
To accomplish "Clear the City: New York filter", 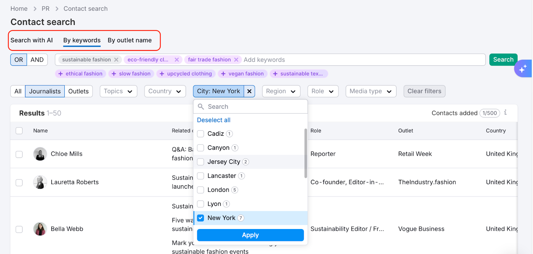I will [249, 91].
